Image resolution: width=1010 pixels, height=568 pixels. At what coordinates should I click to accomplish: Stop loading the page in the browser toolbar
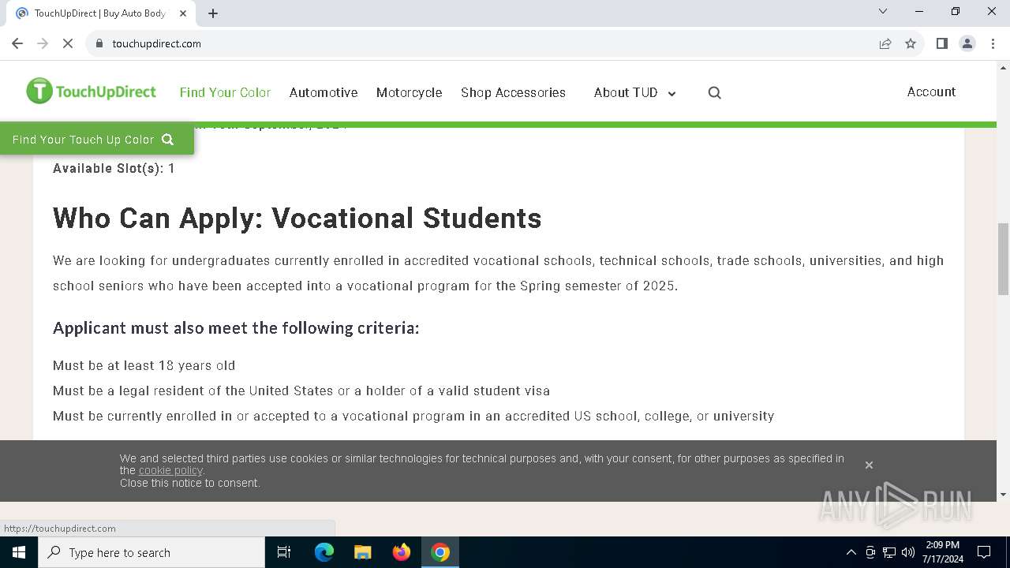click(x=68, y=43)
